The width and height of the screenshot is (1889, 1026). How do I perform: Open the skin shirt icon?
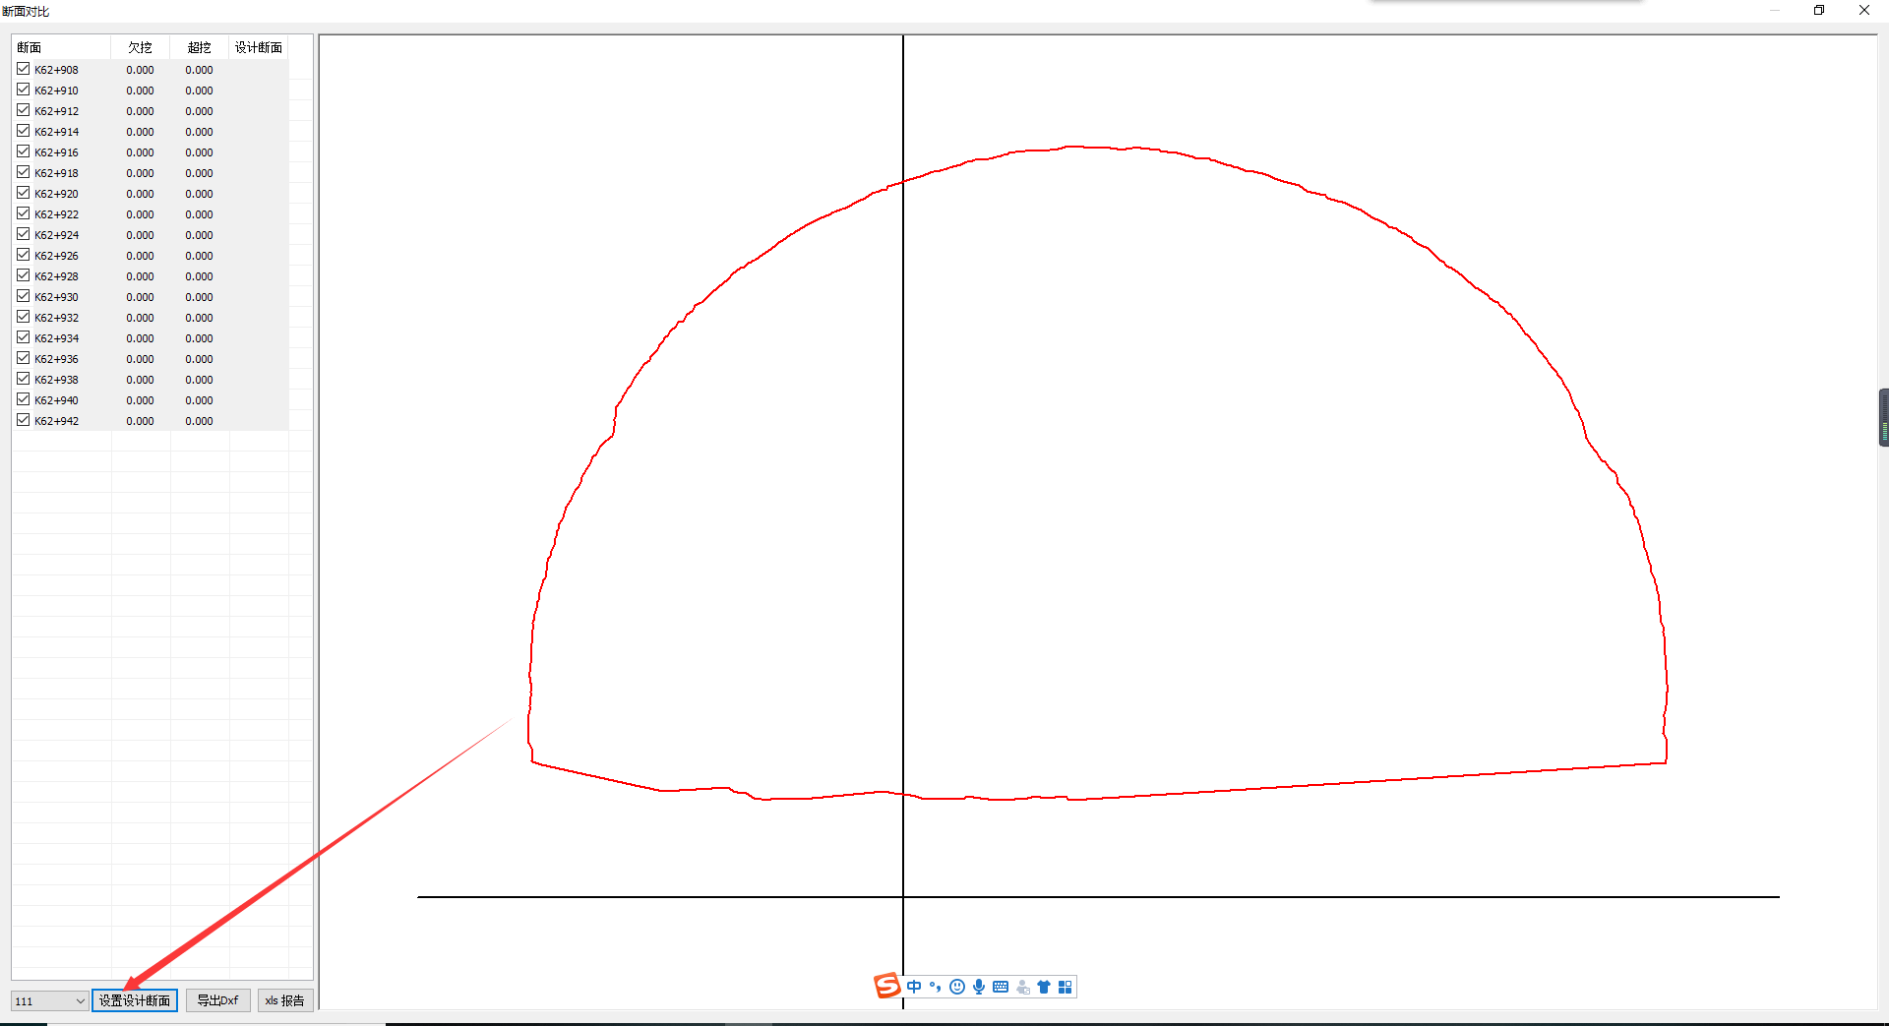[x=1044, y=987]
